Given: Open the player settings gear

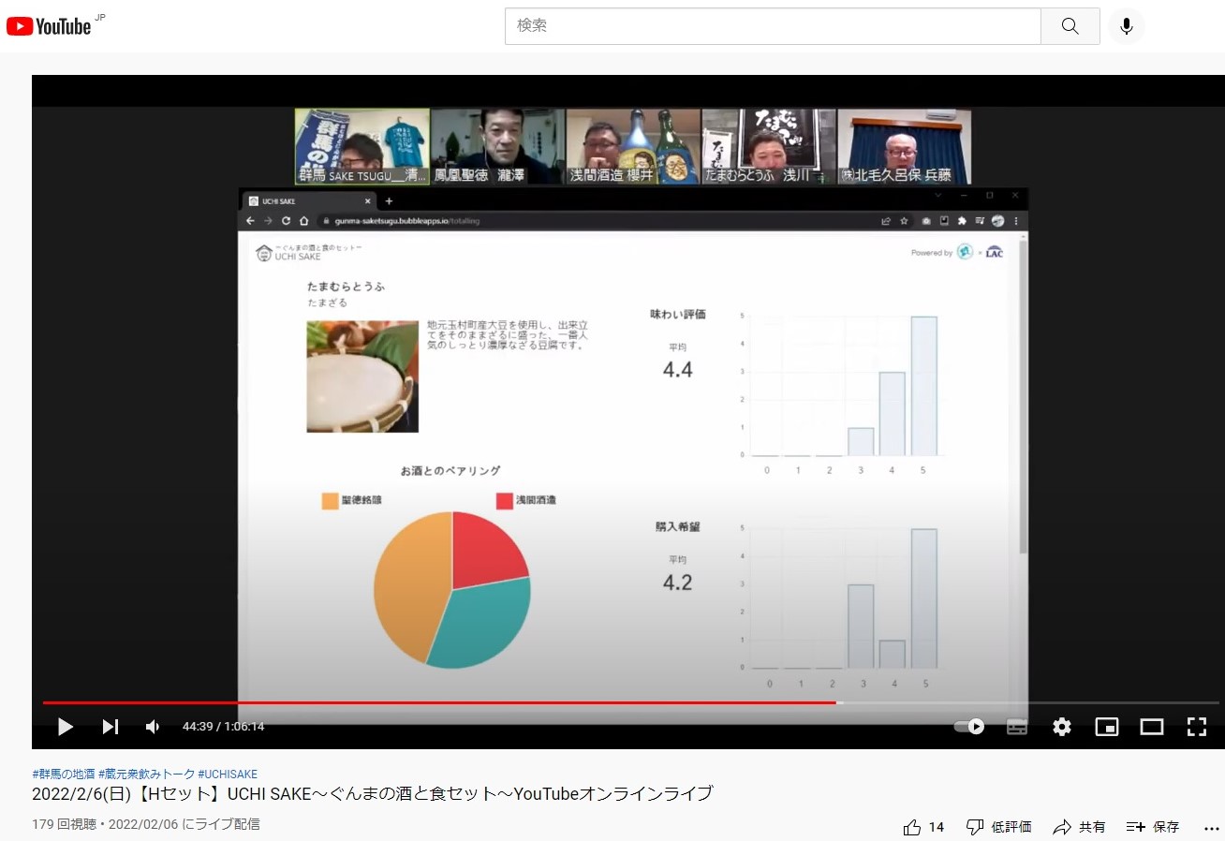Looking at the screenshot, I should tap(1061, 727).
